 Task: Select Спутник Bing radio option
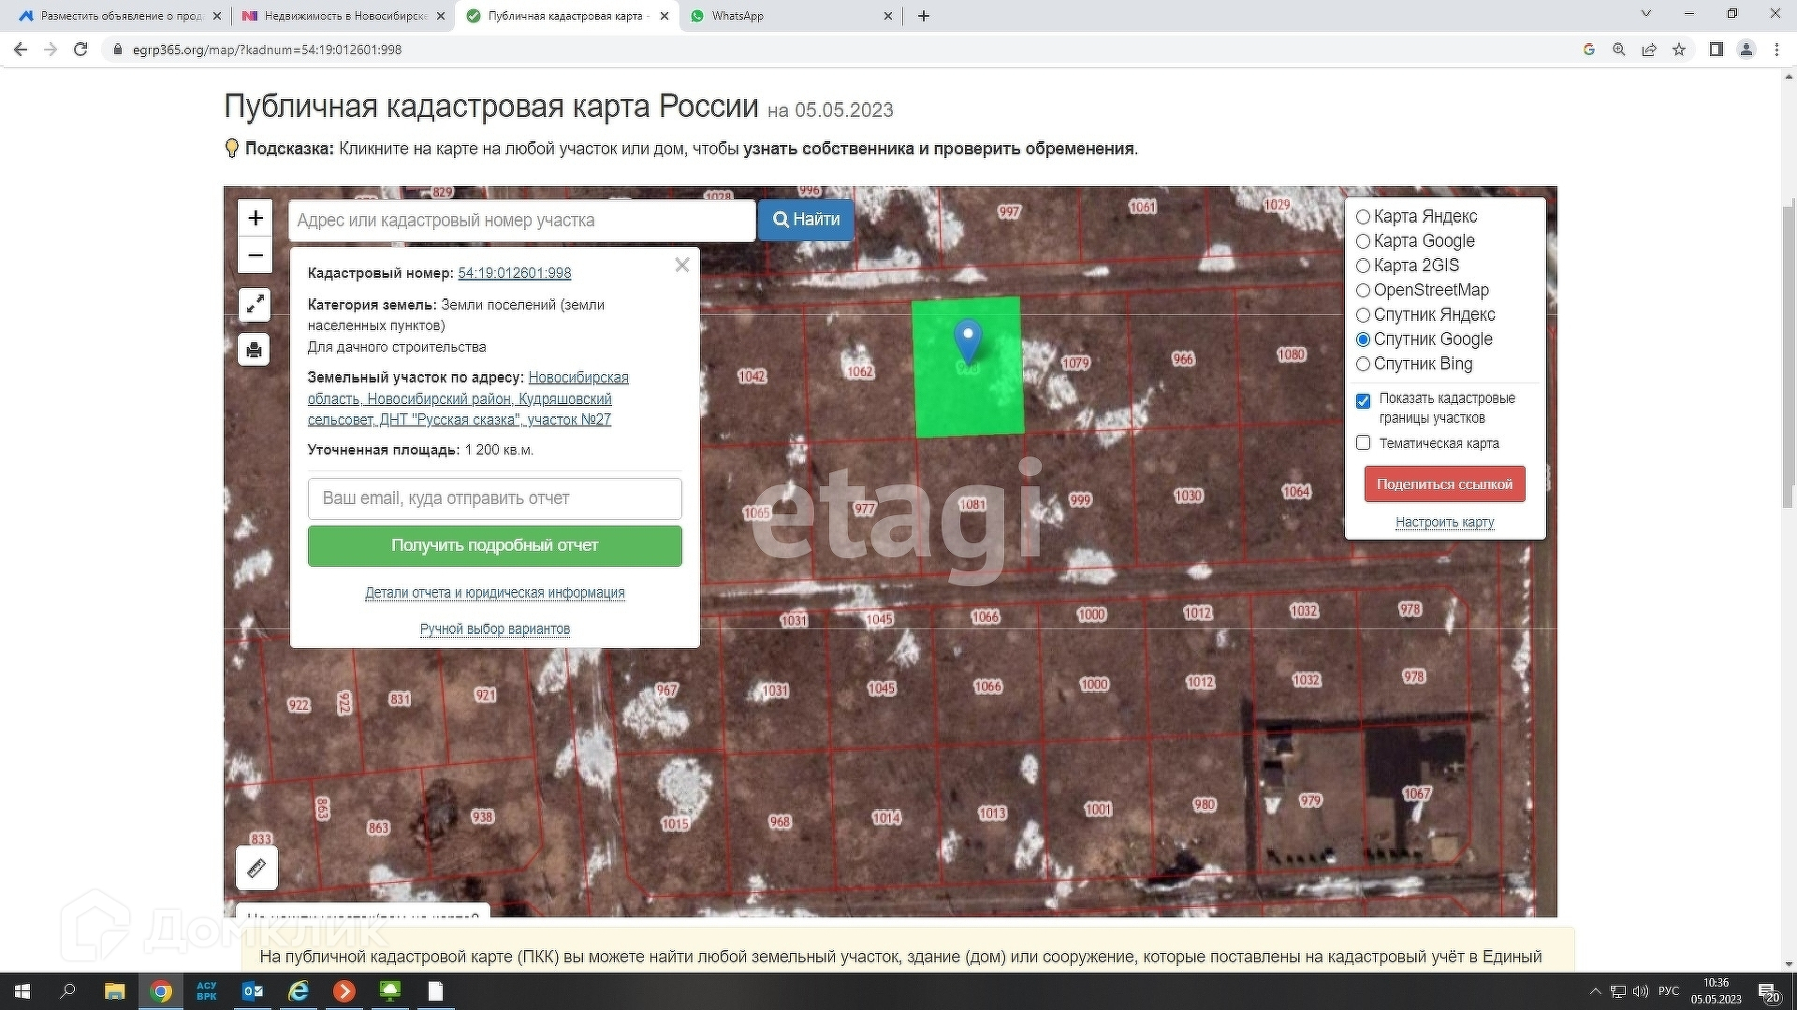coord(1364,364)
